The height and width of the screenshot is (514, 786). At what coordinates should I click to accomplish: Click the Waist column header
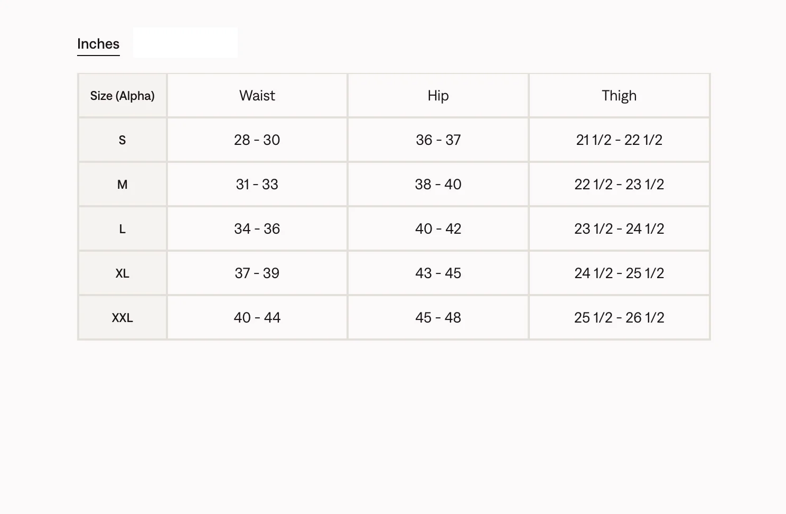pos(257,96)
